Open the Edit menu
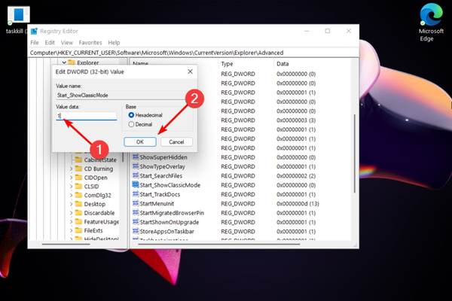Image resolution: width=452 pixels, height=301 pixels. click(x=50, y=42)
